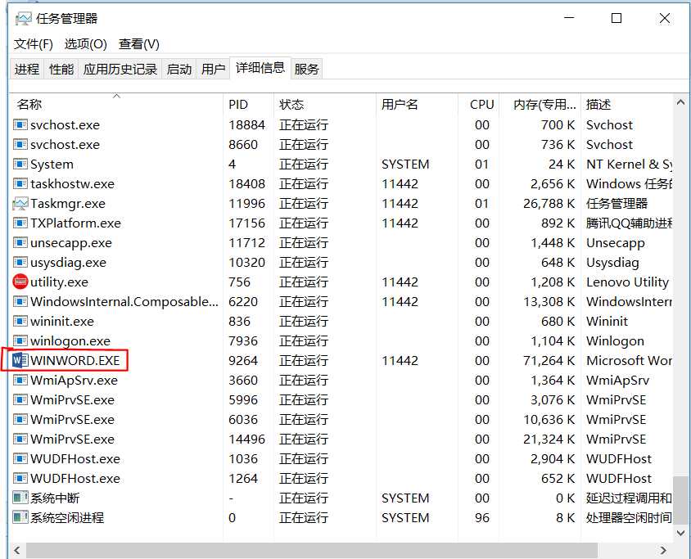Click the 系统中断 process icon
Viewport: 691px width, 559px height.
(20, 498)
